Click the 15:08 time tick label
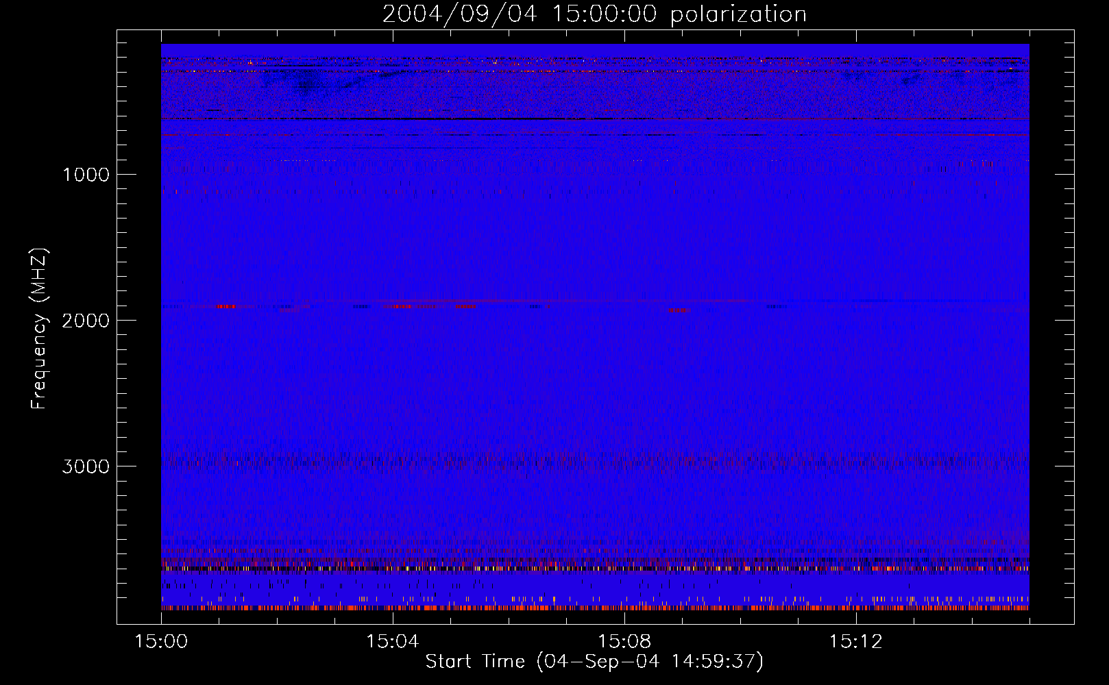 tap(624, 641)
